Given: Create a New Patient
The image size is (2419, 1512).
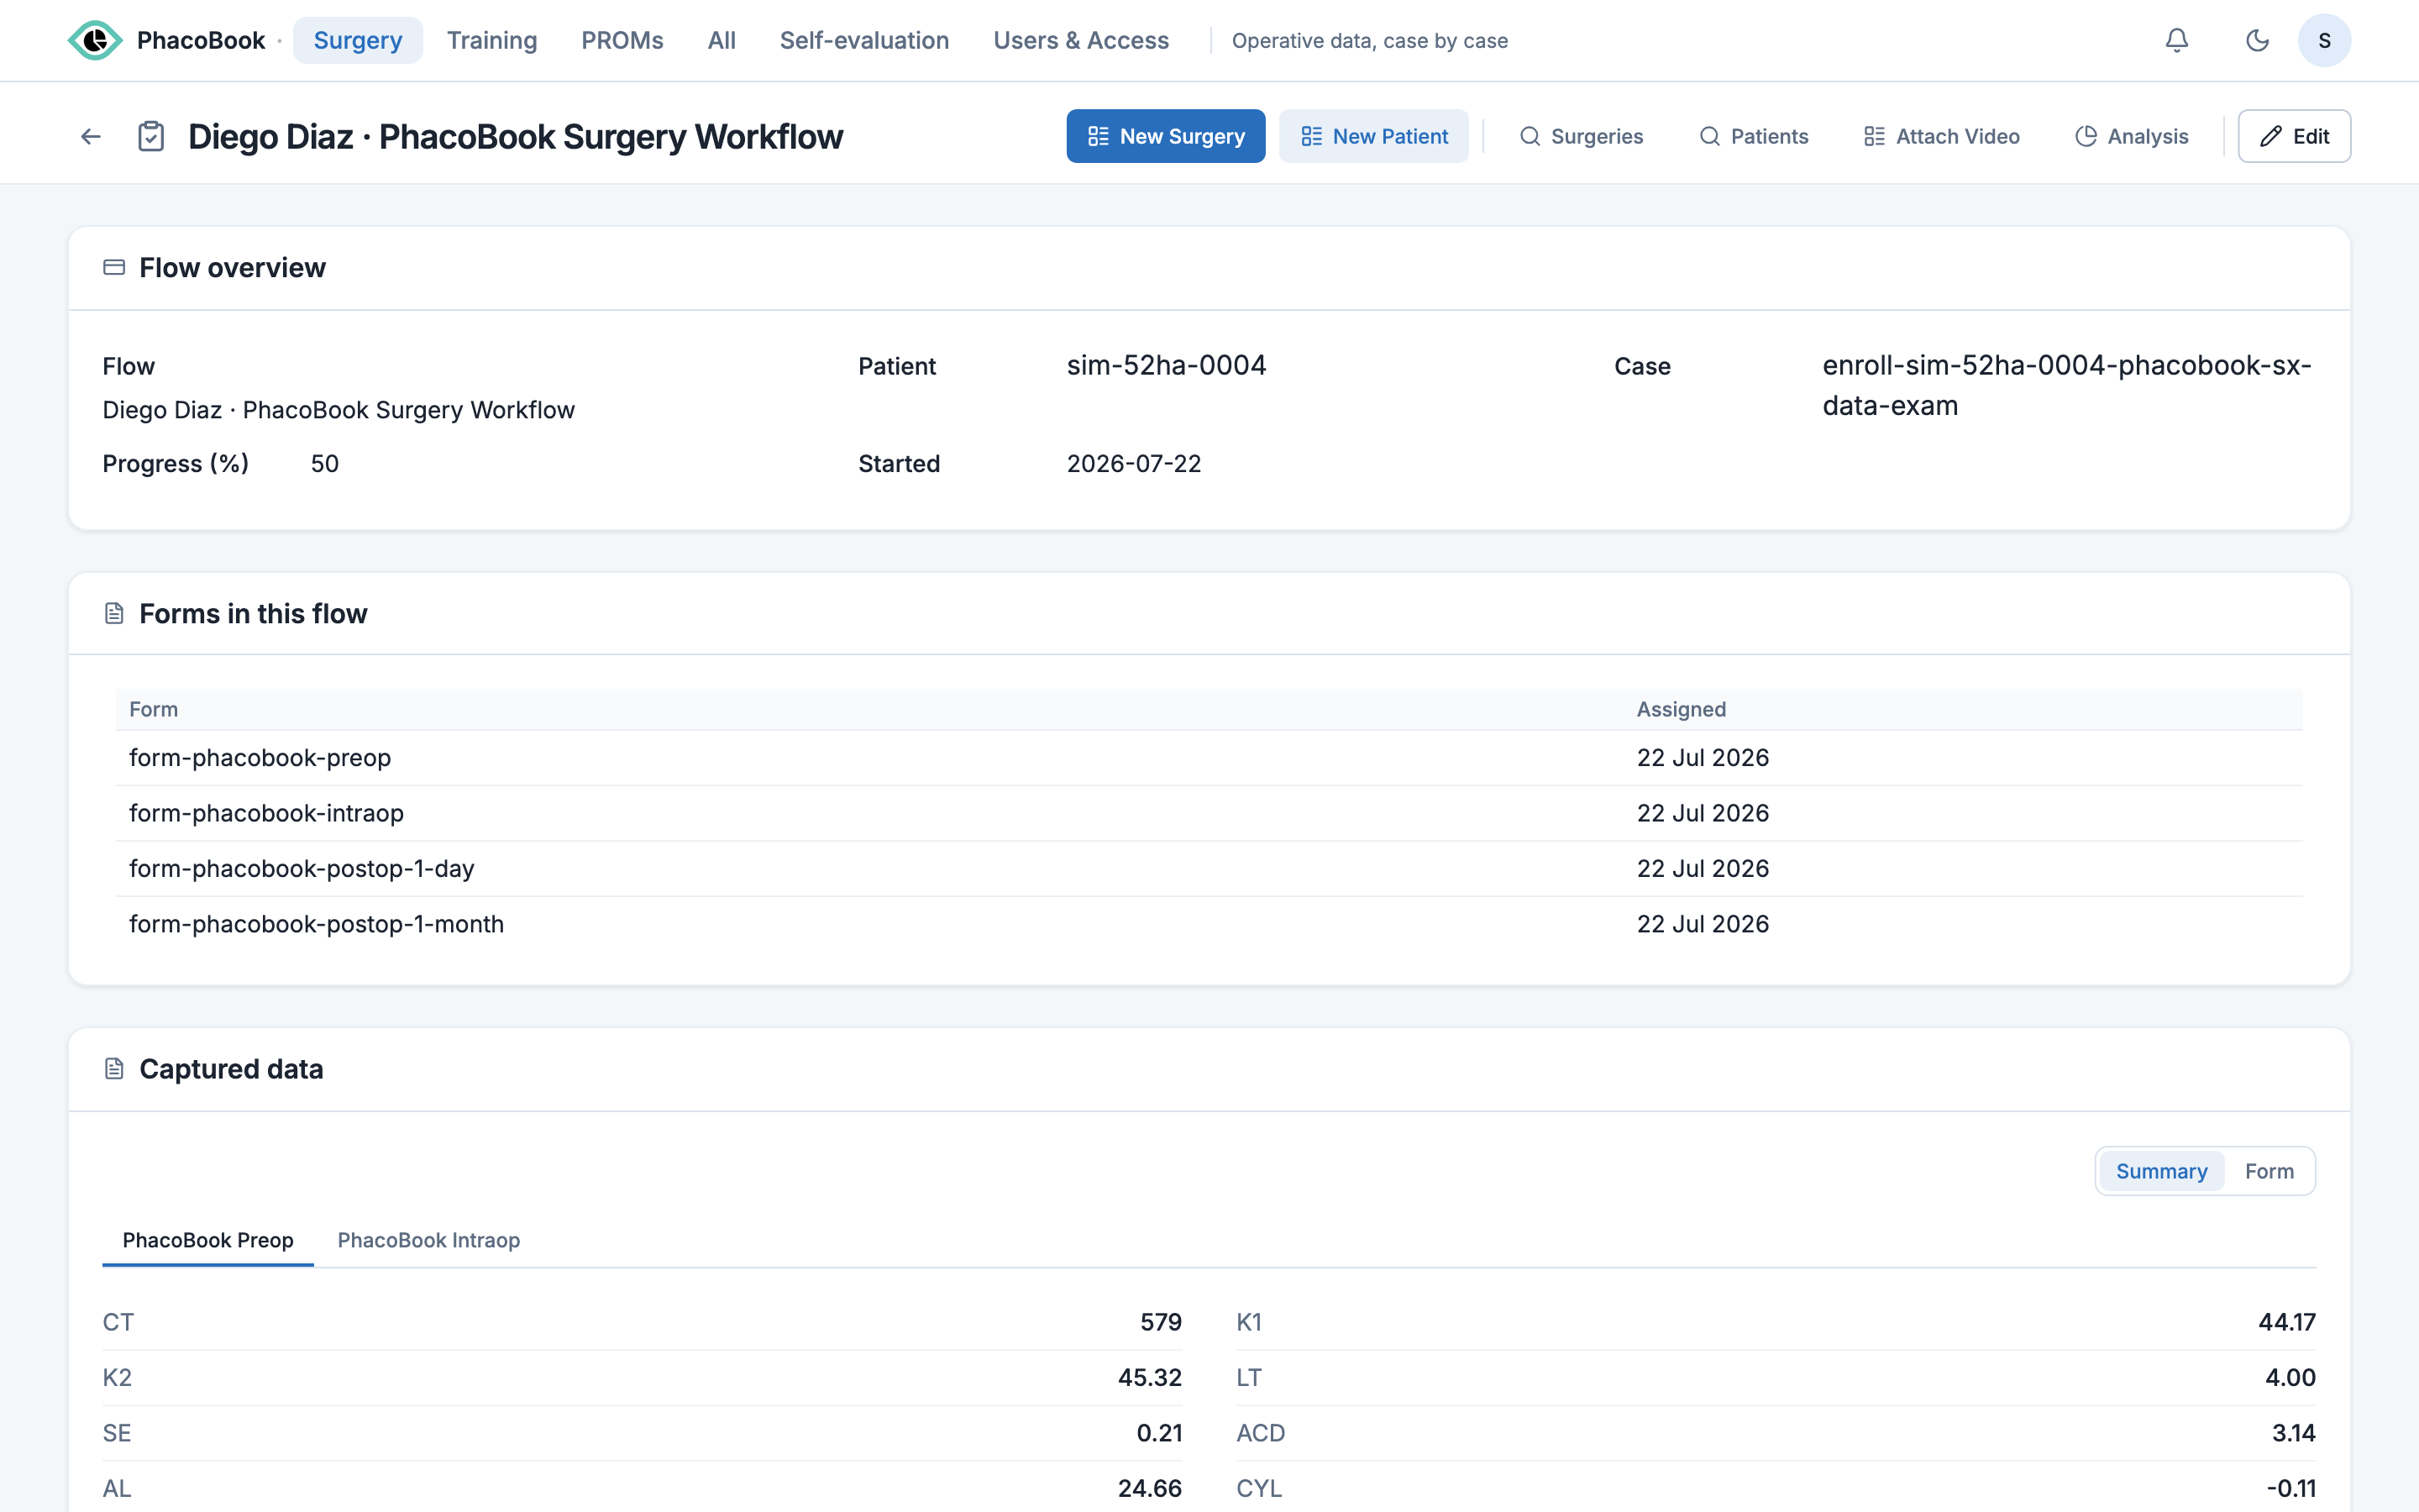Looking at the screenshot, I should [1373, 136].
